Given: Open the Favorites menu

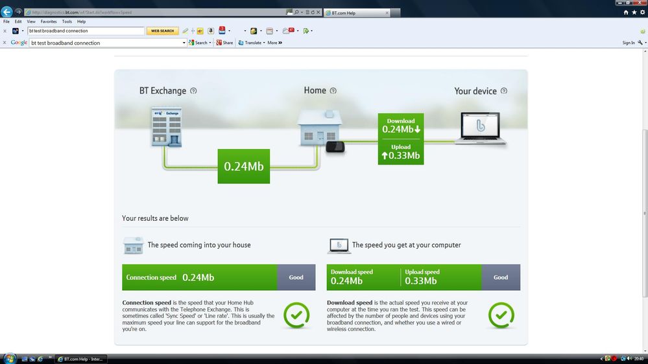Looking at the screenshot, I should click(49, 21).
